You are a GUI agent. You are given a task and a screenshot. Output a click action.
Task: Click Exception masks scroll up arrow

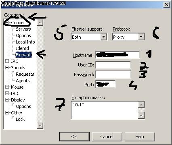point(141,105)
